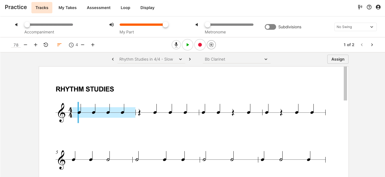Open the No Swing dropdown

355,27
